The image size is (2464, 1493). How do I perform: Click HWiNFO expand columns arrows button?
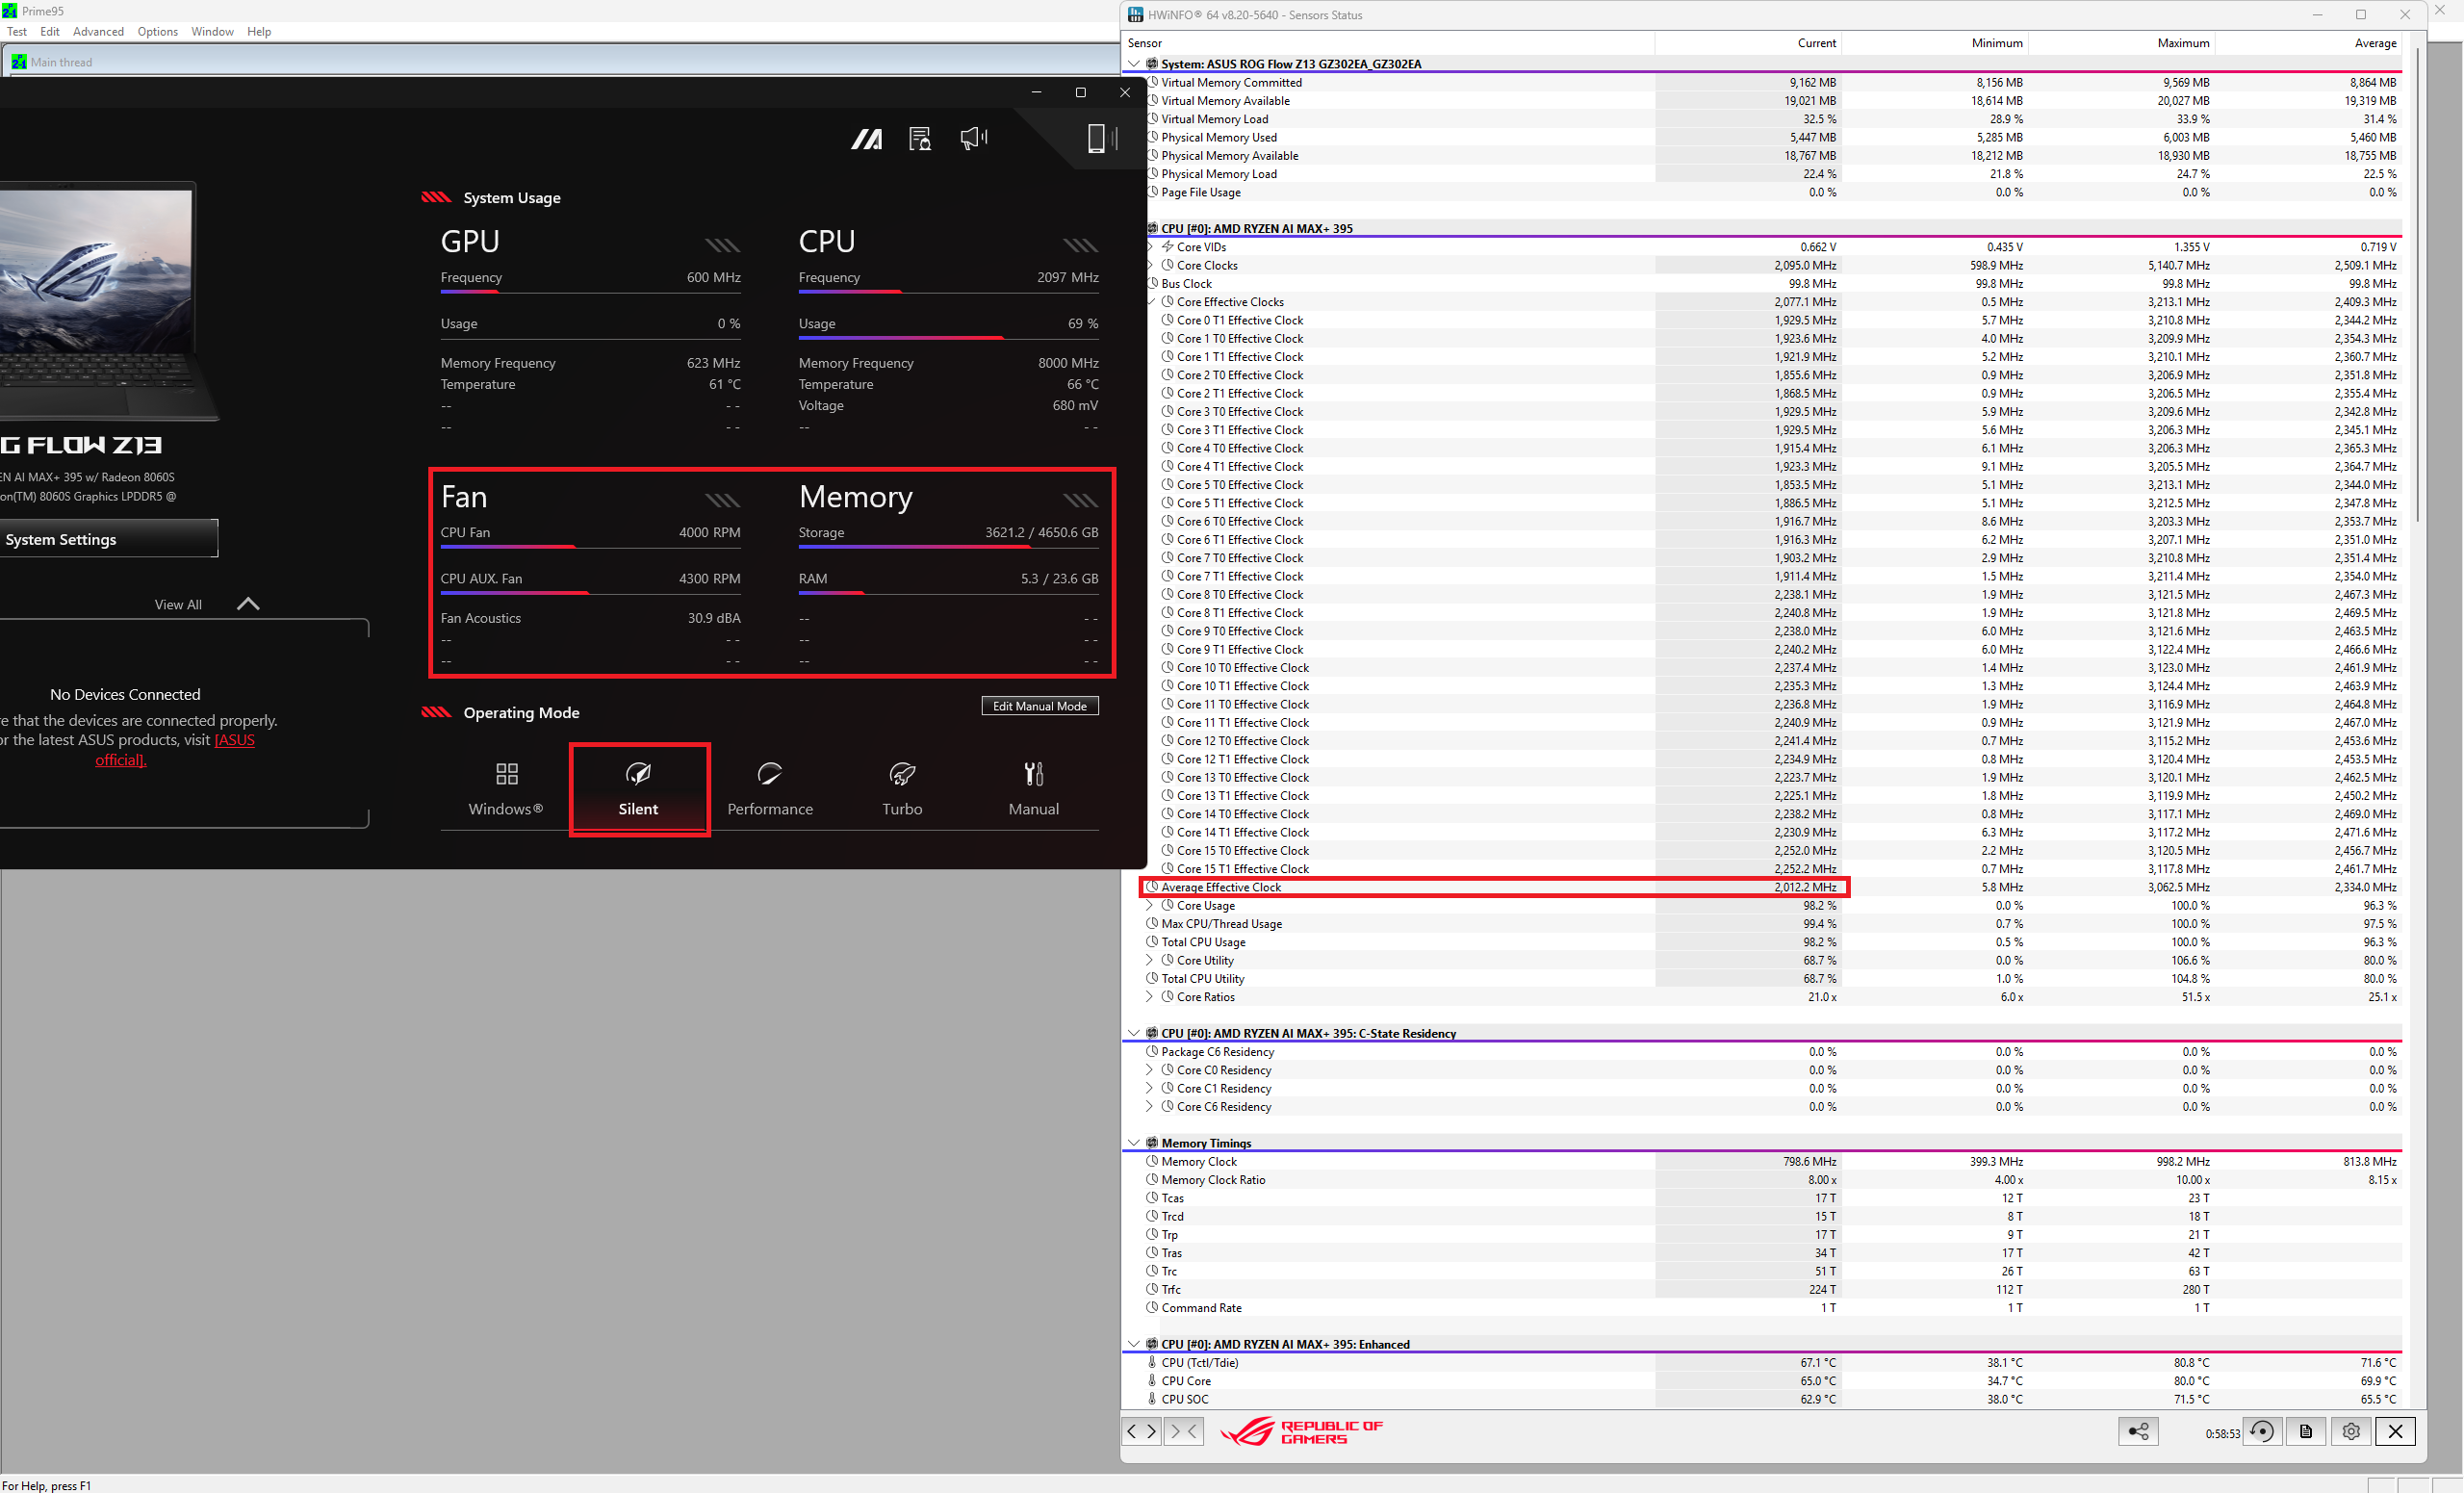1142,1431
